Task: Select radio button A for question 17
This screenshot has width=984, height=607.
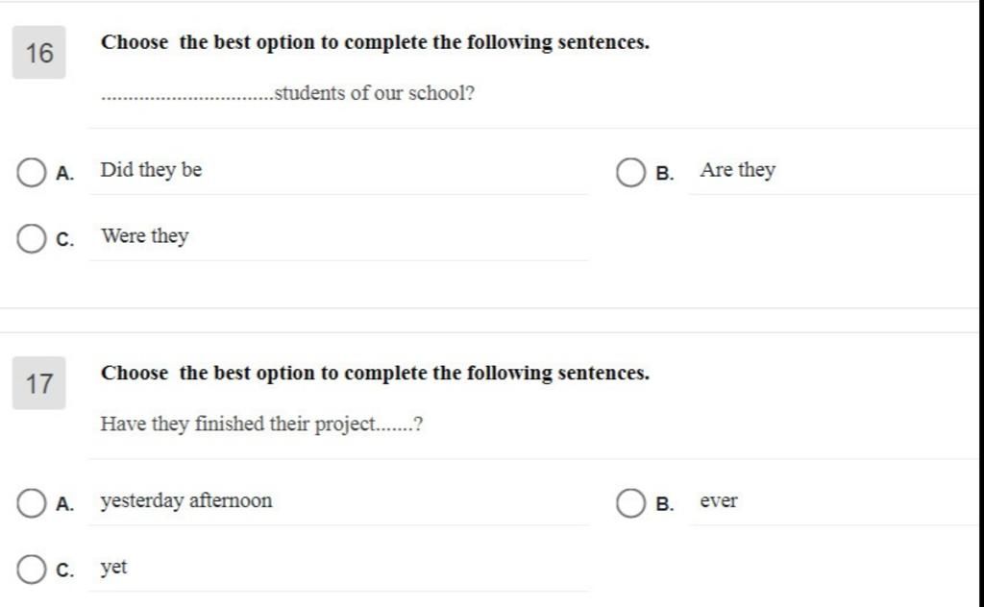Action: coord(31,503)
